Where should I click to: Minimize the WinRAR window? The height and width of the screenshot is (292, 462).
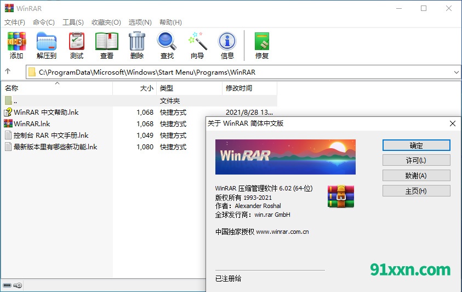399,8
